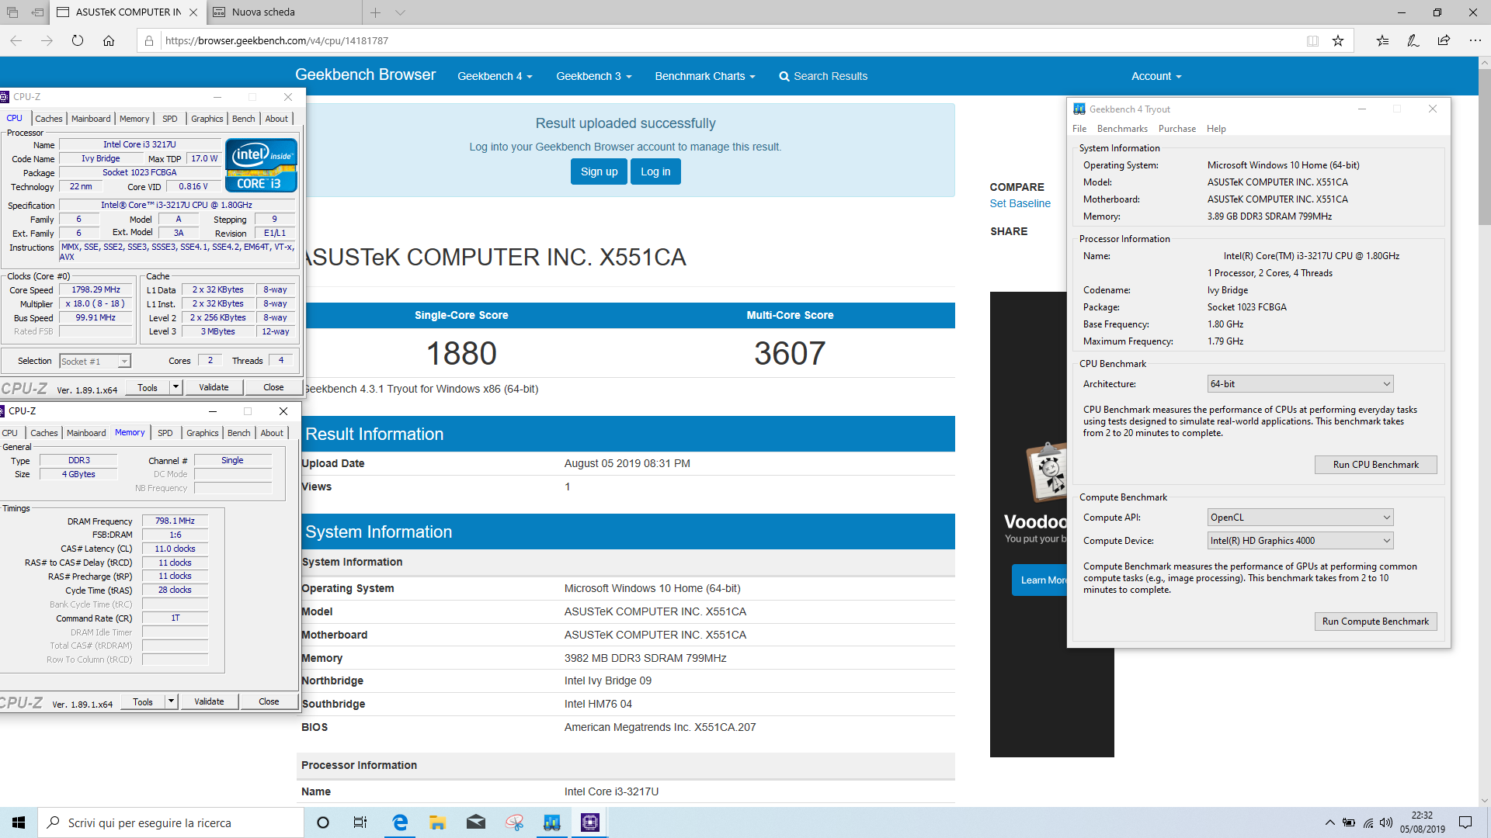Open SPD tab in bottom CPU-Z window

tap(165, 433)
